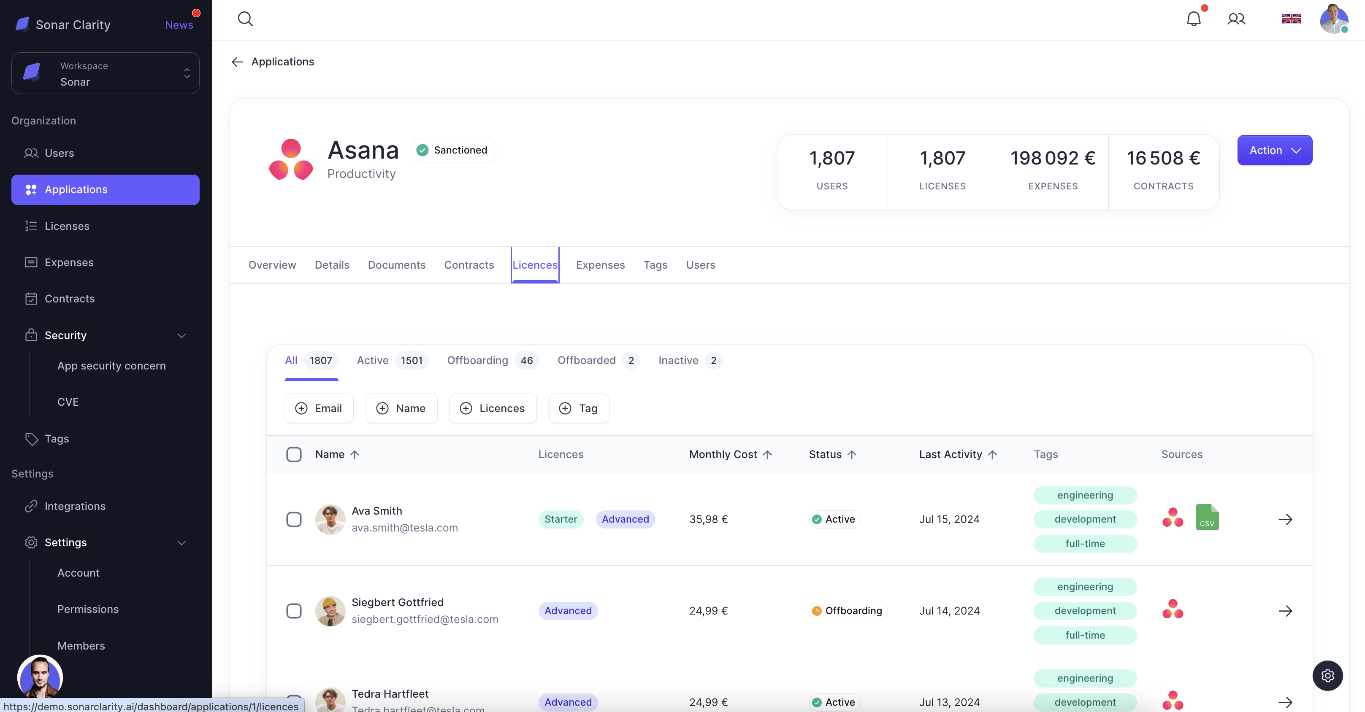Viewport: 1365px width, 712px height.
Task: Switch to the Overview tab
Action: (272, 265)
